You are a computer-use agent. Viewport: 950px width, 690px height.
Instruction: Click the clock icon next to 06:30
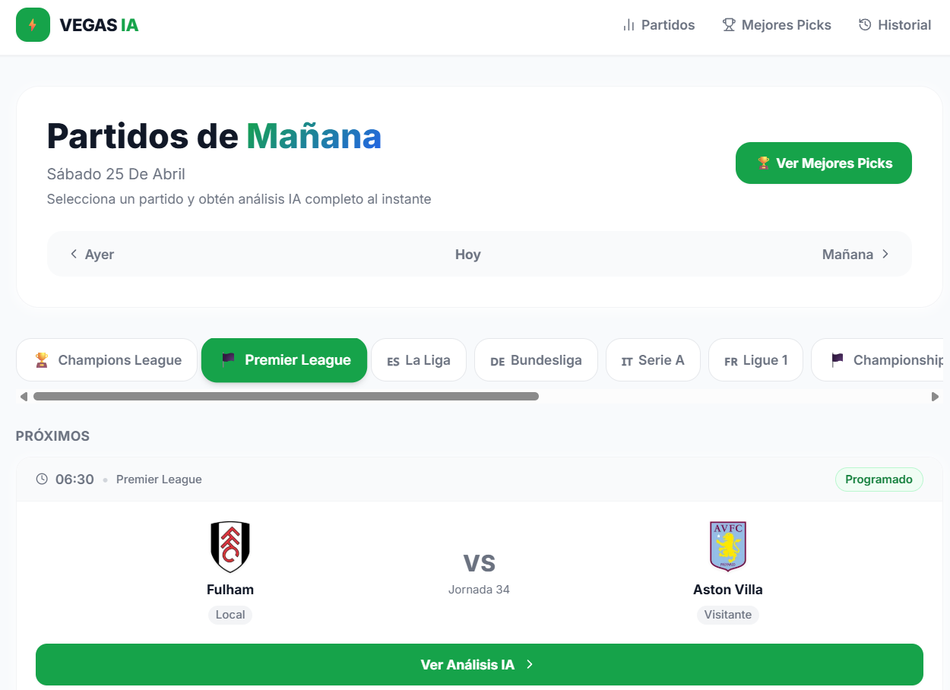click(42, 480)
